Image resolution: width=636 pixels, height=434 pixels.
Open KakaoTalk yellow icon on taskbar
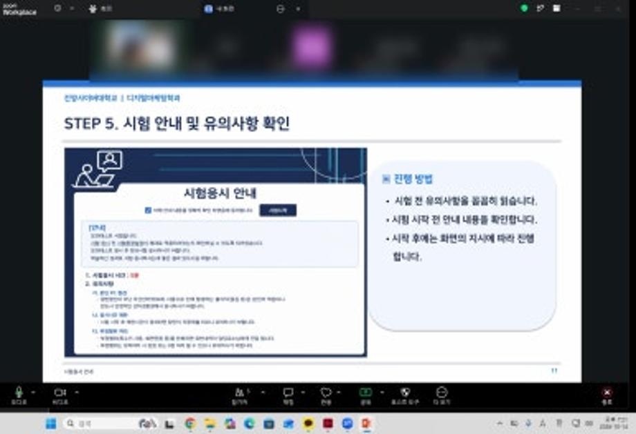[308, 424]
